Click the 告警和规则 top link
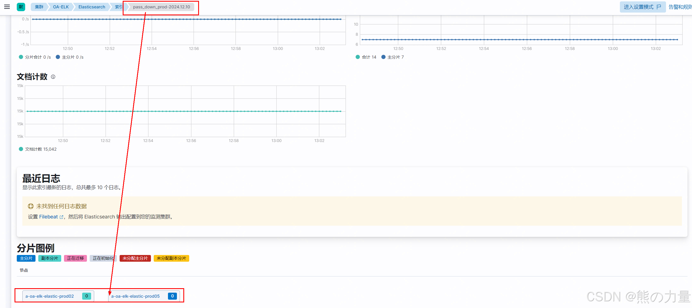Viewport: 692px width, 308px height. tap(680, 7)
